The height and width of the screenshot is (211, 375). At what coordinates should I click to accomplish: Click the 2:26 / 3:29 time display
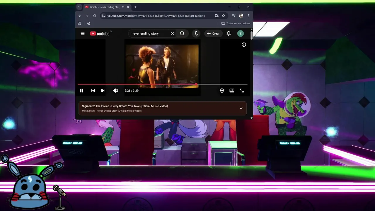coord(132,91)
